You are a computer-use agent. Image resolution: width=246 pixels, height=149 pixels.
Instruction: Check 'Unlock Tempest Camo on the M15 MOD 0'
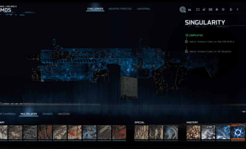click(x=187, y=42)
